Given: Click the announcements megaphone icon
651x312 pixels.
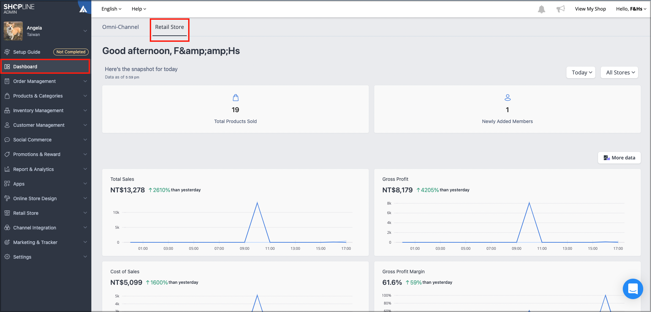Looking at the screenshot, I should [x=560, y=9].
